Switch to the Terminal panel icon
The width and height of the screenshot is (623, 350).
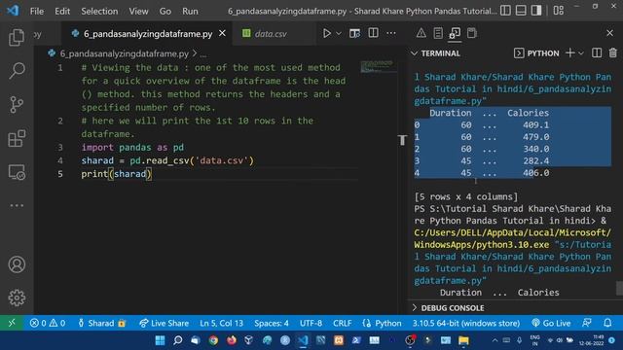point(455,33)
